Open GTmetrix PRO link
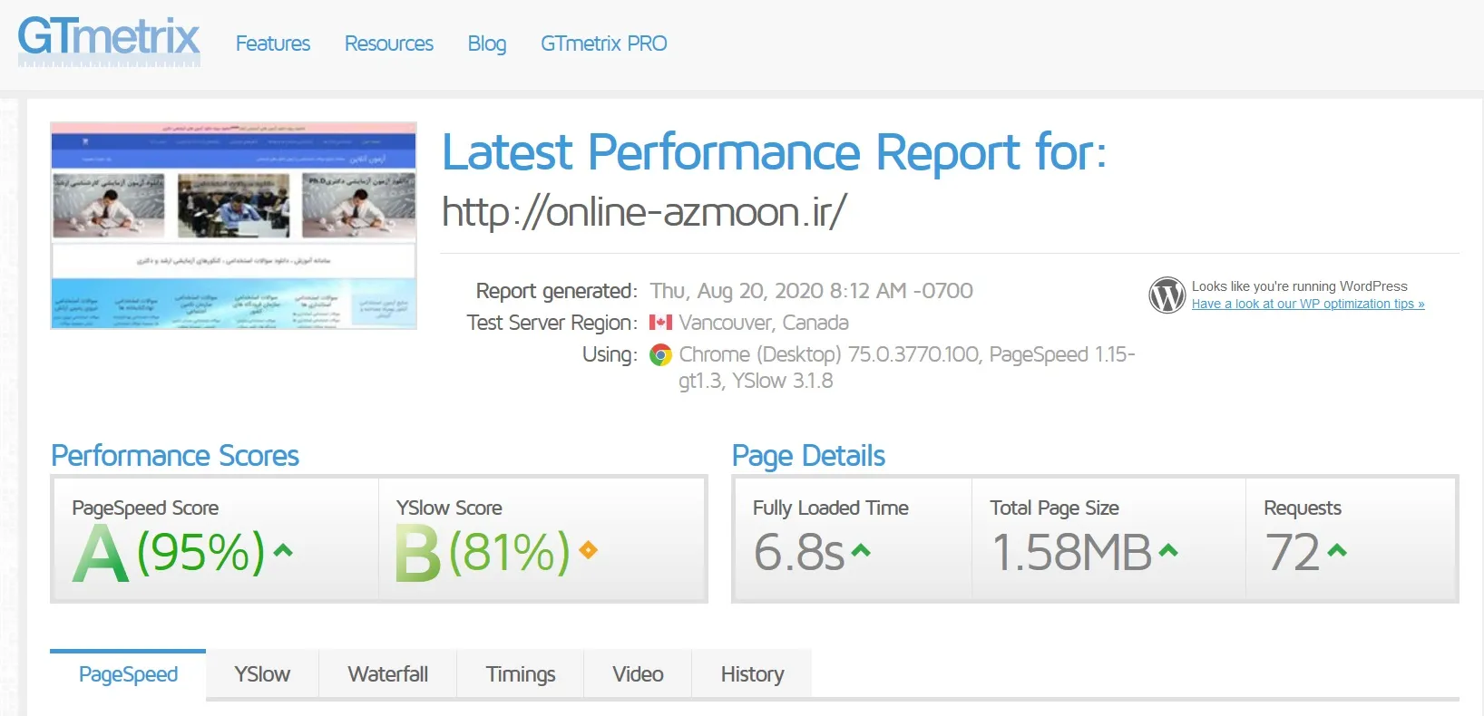Viewport: 1484px width, 716px height. [603, 44]
